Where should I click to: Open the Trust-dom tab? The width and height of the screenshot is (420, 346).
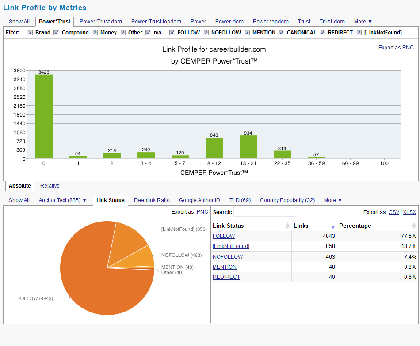[x=332, y=22]
